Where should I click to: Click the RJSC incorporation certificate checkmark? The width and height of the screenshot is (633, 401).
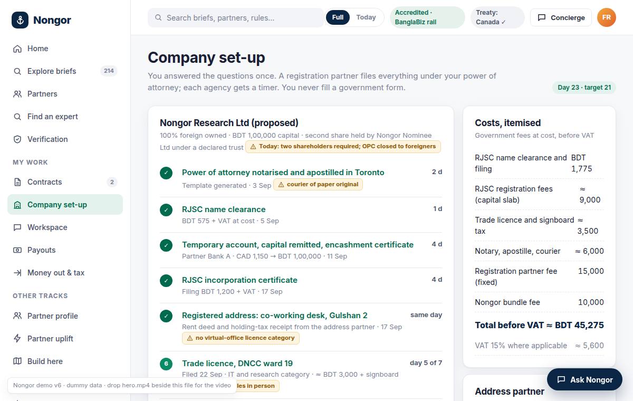[x=166, y=280]
